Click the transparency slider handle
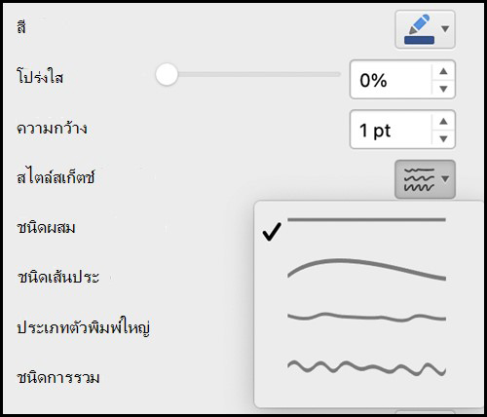The height and width of the screenshot is (417, 487). tap(167, 74)
